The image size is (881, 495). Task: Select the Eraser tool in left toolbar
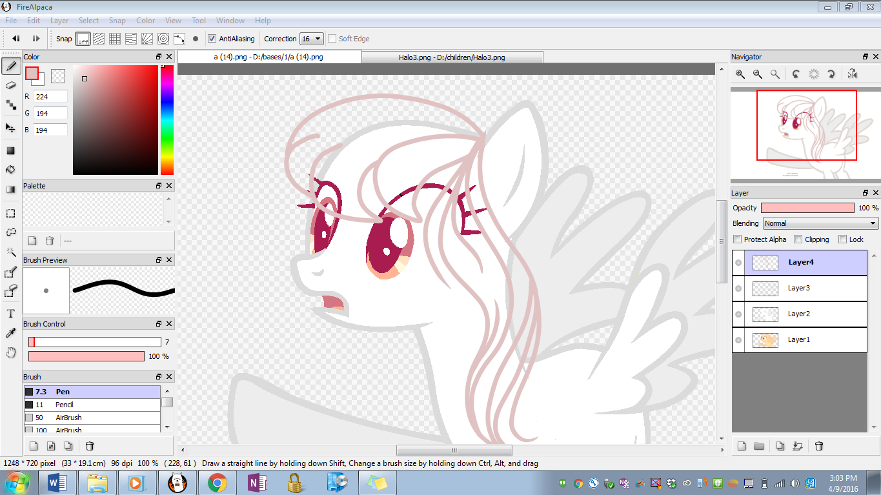(11, 85)
